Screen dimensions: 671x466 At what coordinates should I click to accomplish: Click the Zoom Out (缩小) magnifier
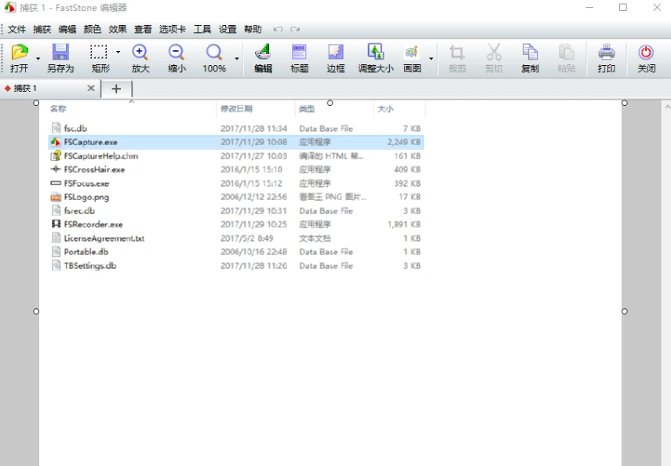tap(177, 53)
